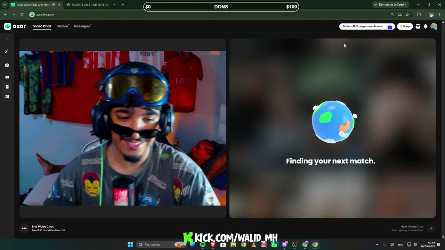End the video chat with ESC button
Viewport: 445px width, 250px height.
pyautogui.click(x=24, y=228)
